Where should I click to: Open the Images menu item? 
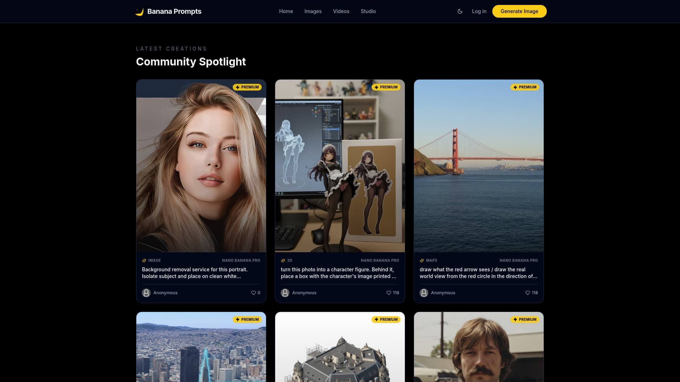pyautogui.click(x=313, y=11)
